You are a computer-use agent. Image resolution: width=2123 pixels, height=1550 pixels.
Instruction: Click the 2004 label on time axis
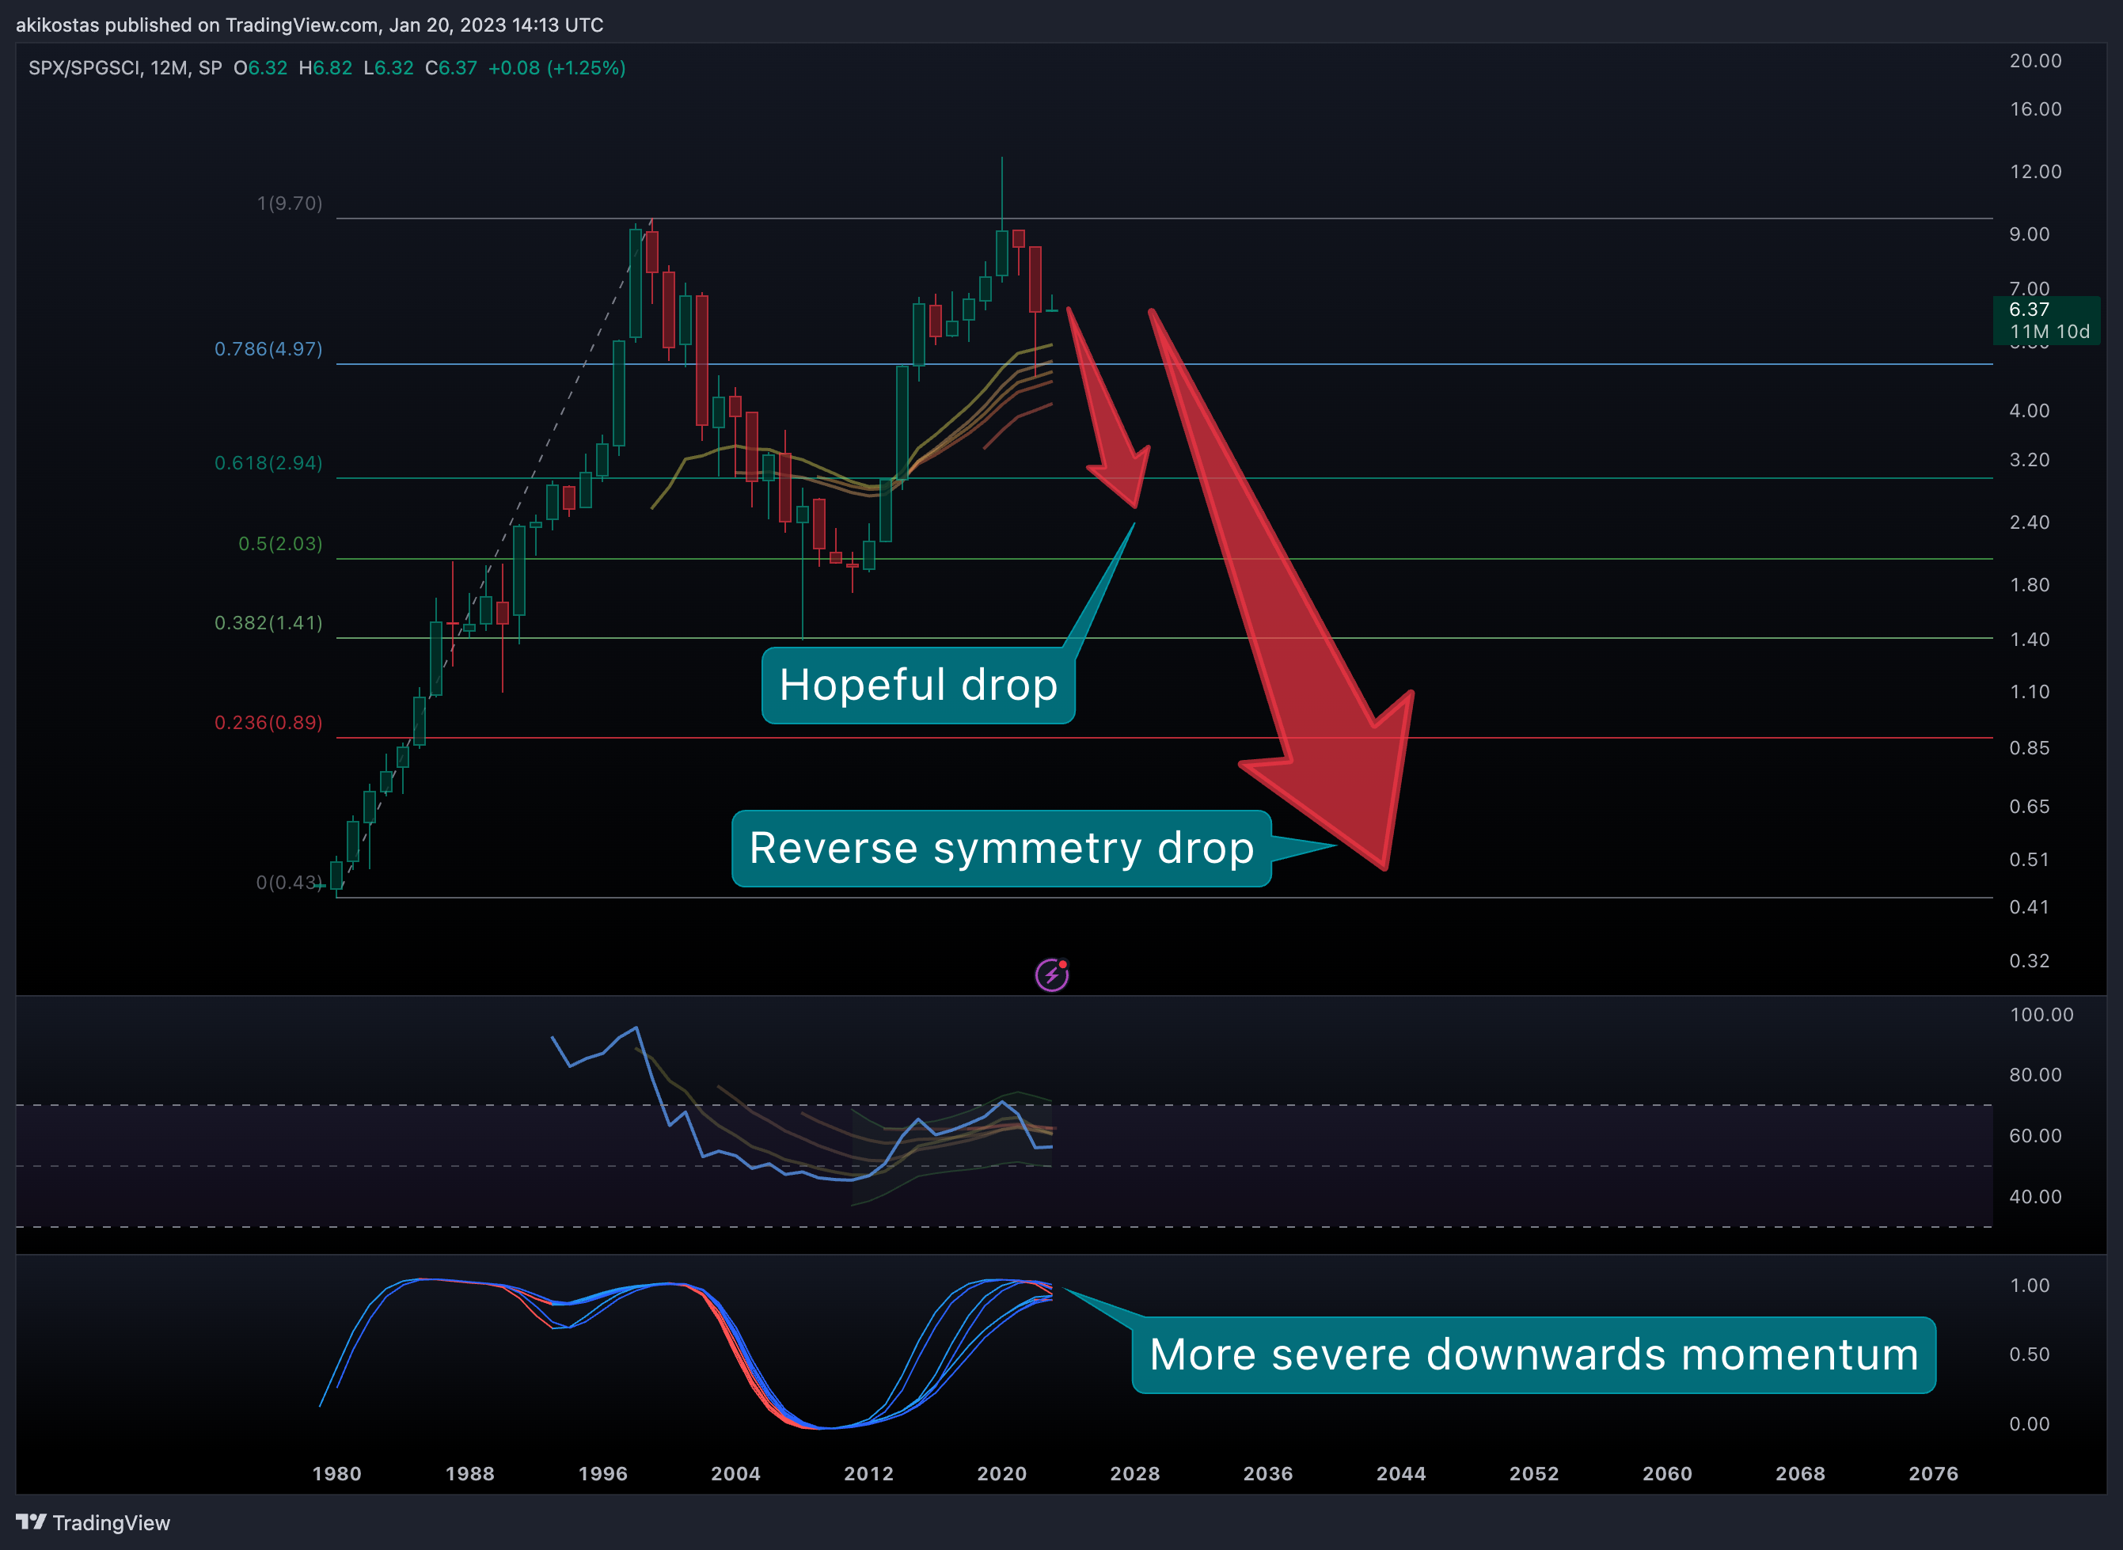click(735, 1473)
